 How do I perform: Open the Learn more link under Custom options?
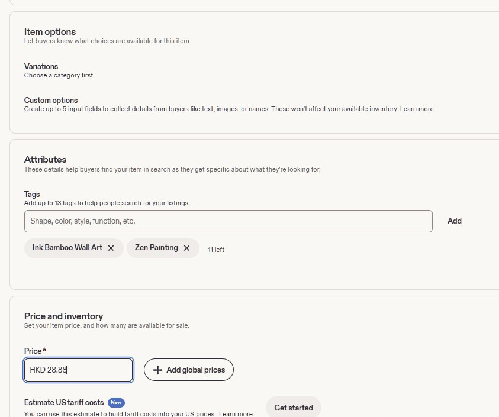click(x=417, y=109)
